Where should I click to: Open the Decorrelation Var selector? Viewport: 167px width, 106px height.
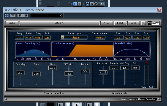[x=100, y=37]
